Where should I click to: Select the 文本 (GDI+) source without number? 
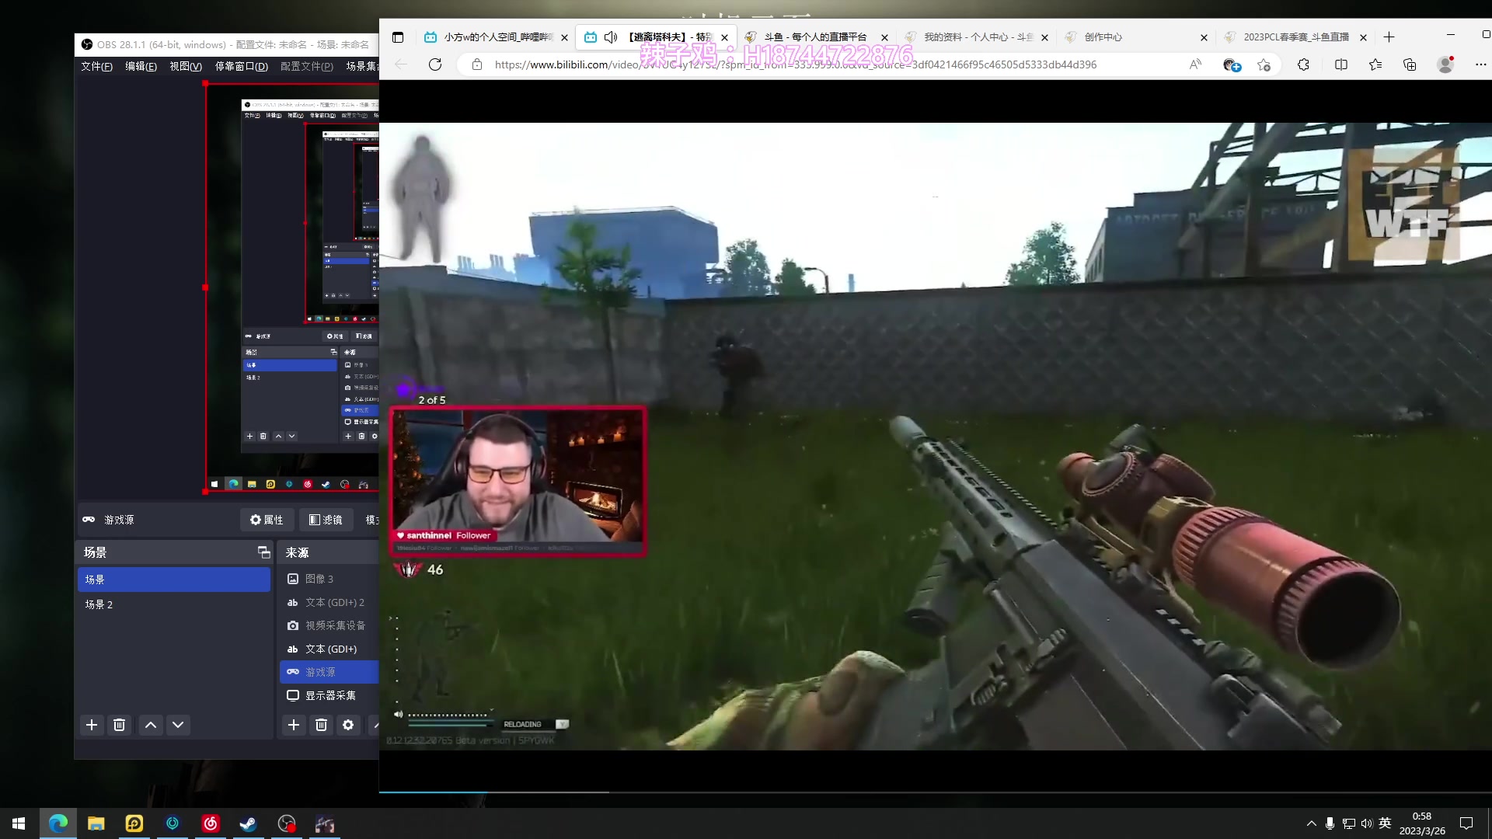pos(329,649)
